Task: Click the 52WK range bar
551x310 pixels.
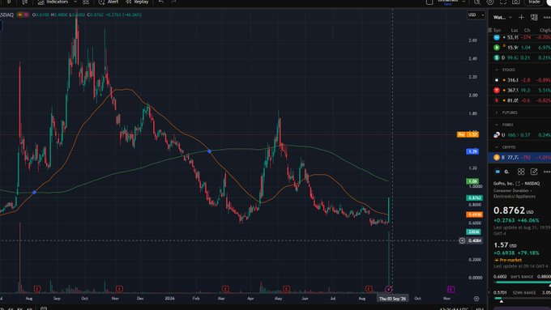Action: (x=522, y=299)
